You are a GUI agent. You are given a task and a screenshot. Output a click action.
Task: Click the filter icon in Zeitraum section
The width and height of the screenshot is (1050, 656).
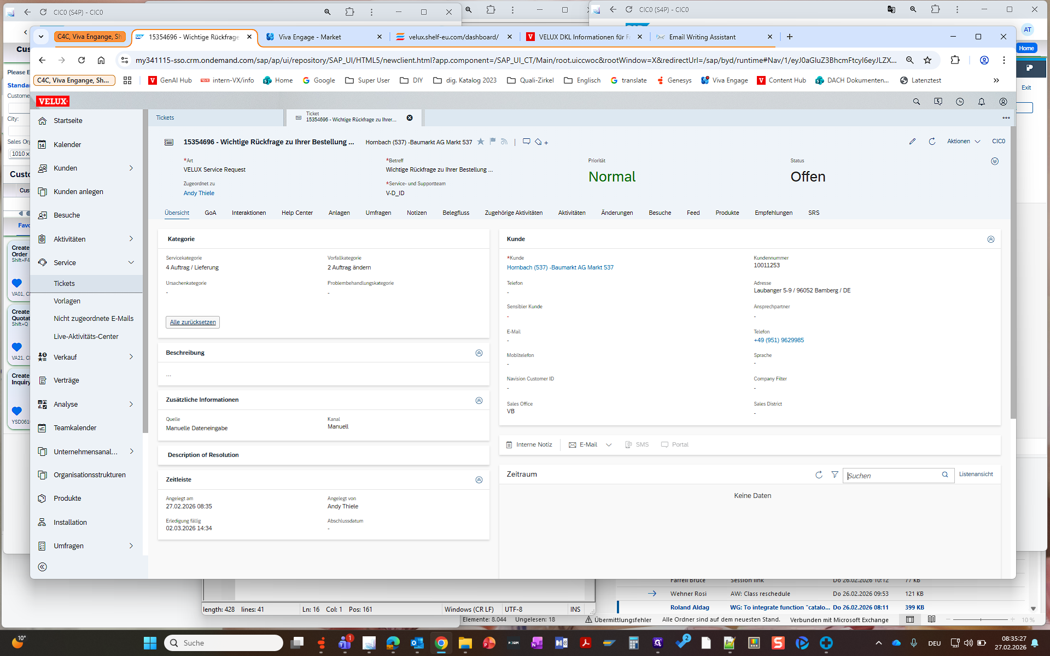[x=835, y=475]
